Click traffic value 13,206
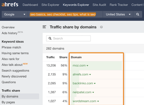This screenshot has width=144, height=105. 51,65
